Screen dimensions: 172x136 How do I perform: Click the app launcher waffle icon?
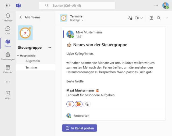pyautogui.click(x=8, y=5)
